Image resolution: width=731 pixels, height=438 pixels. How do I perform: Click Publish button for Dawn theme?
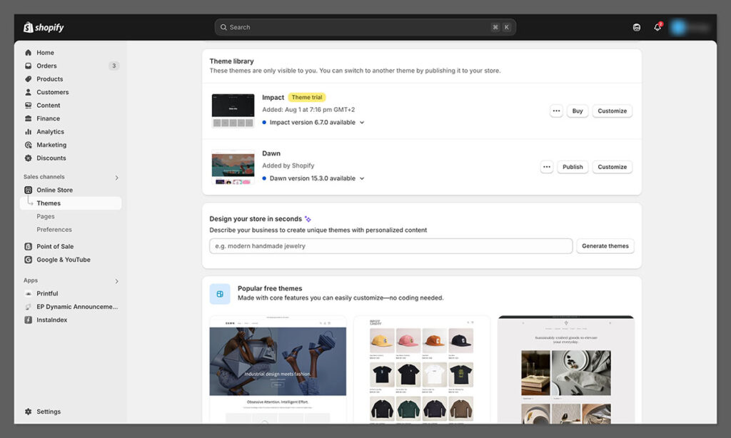click(573, 167)
